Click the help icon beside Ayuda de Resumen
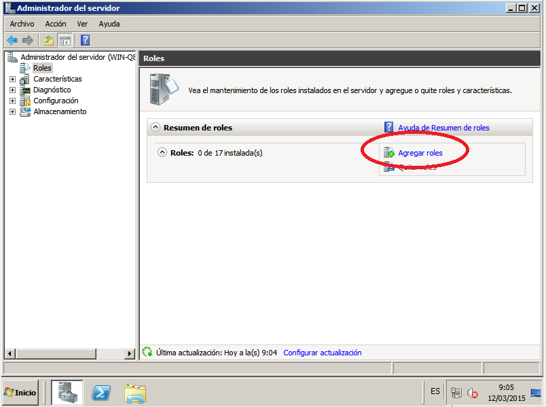 [388, 127]
